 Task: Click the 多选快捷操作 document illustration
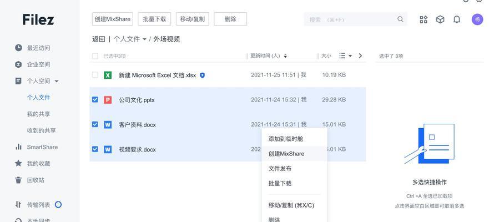click(x=430, y=144)
